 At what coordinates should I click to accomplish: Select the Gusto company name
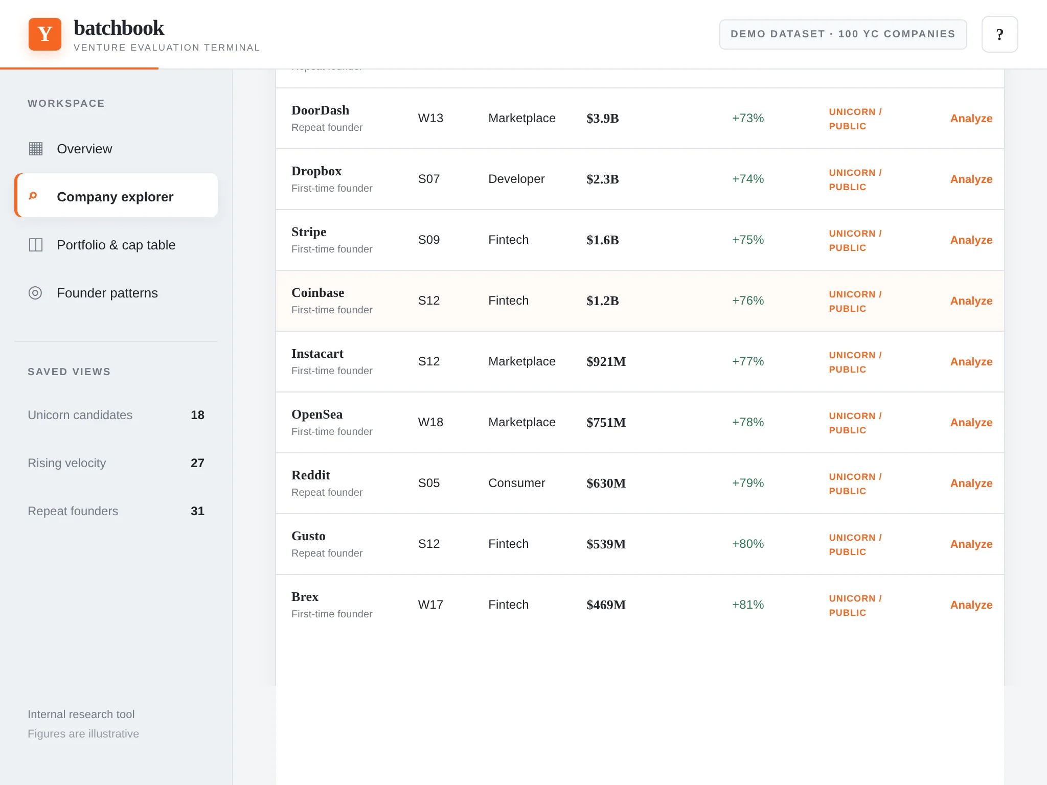(x=308, y=536)
